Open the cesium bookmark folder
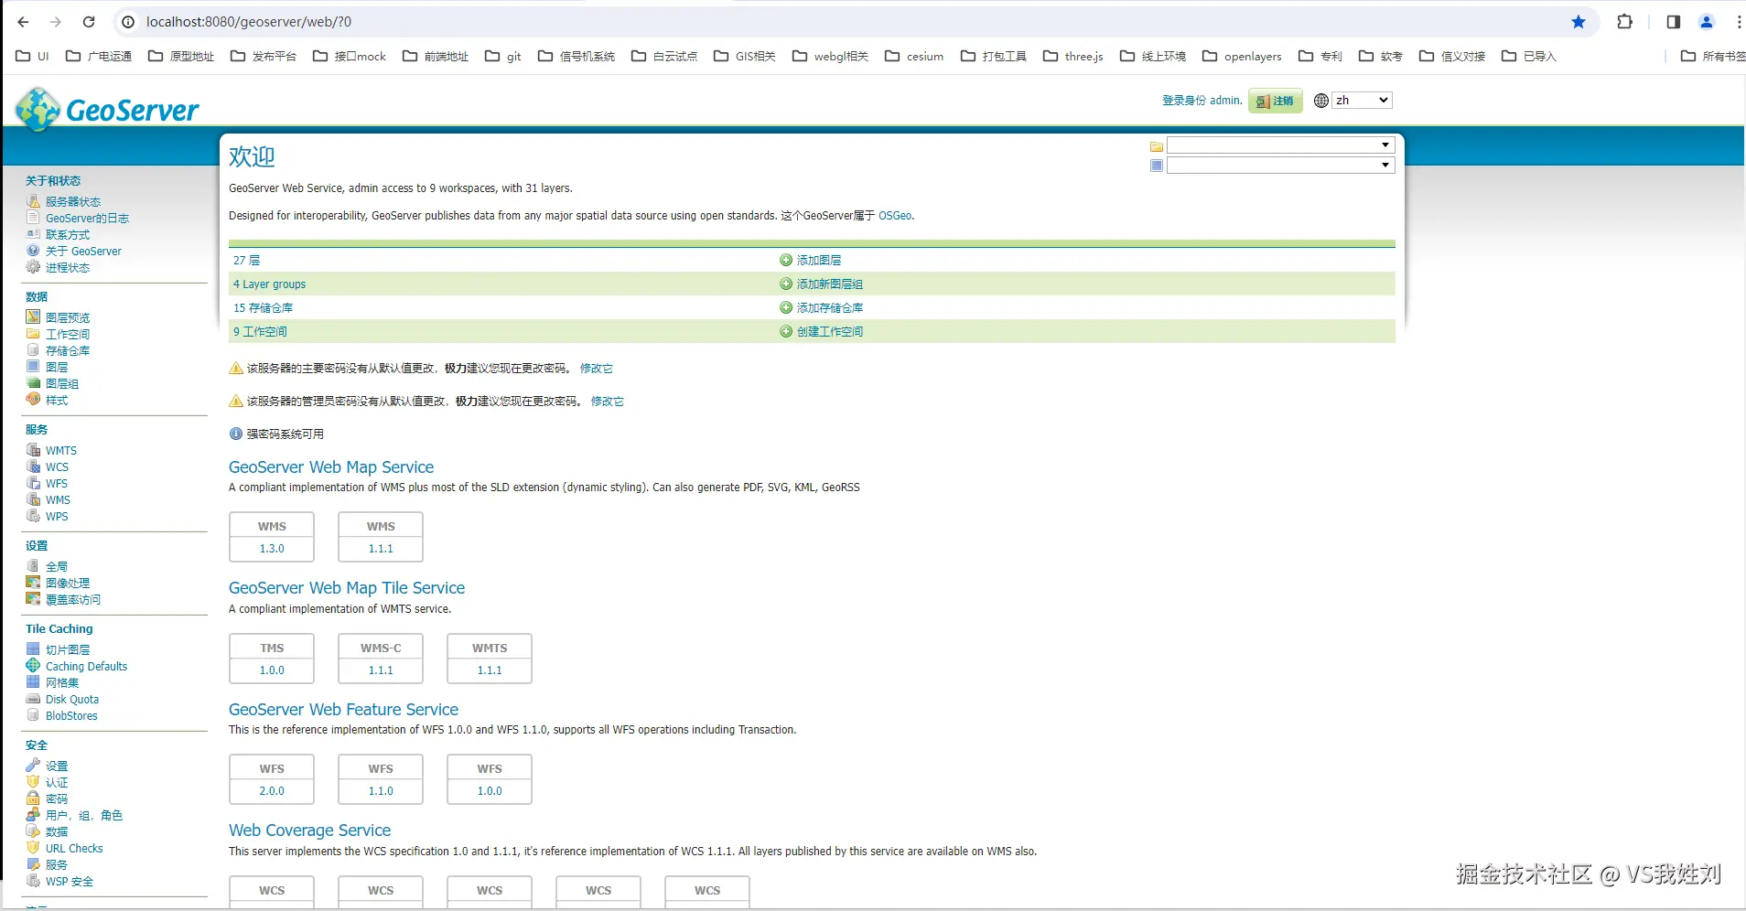1746x911 pixels. [x=914, y=57]
